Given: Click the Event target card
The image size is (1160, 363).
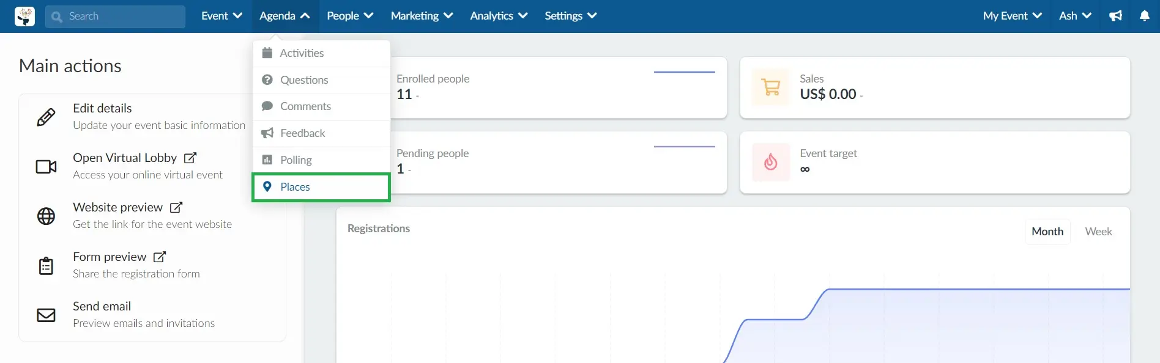Looking at the screenshot, I should click(935, 162).
